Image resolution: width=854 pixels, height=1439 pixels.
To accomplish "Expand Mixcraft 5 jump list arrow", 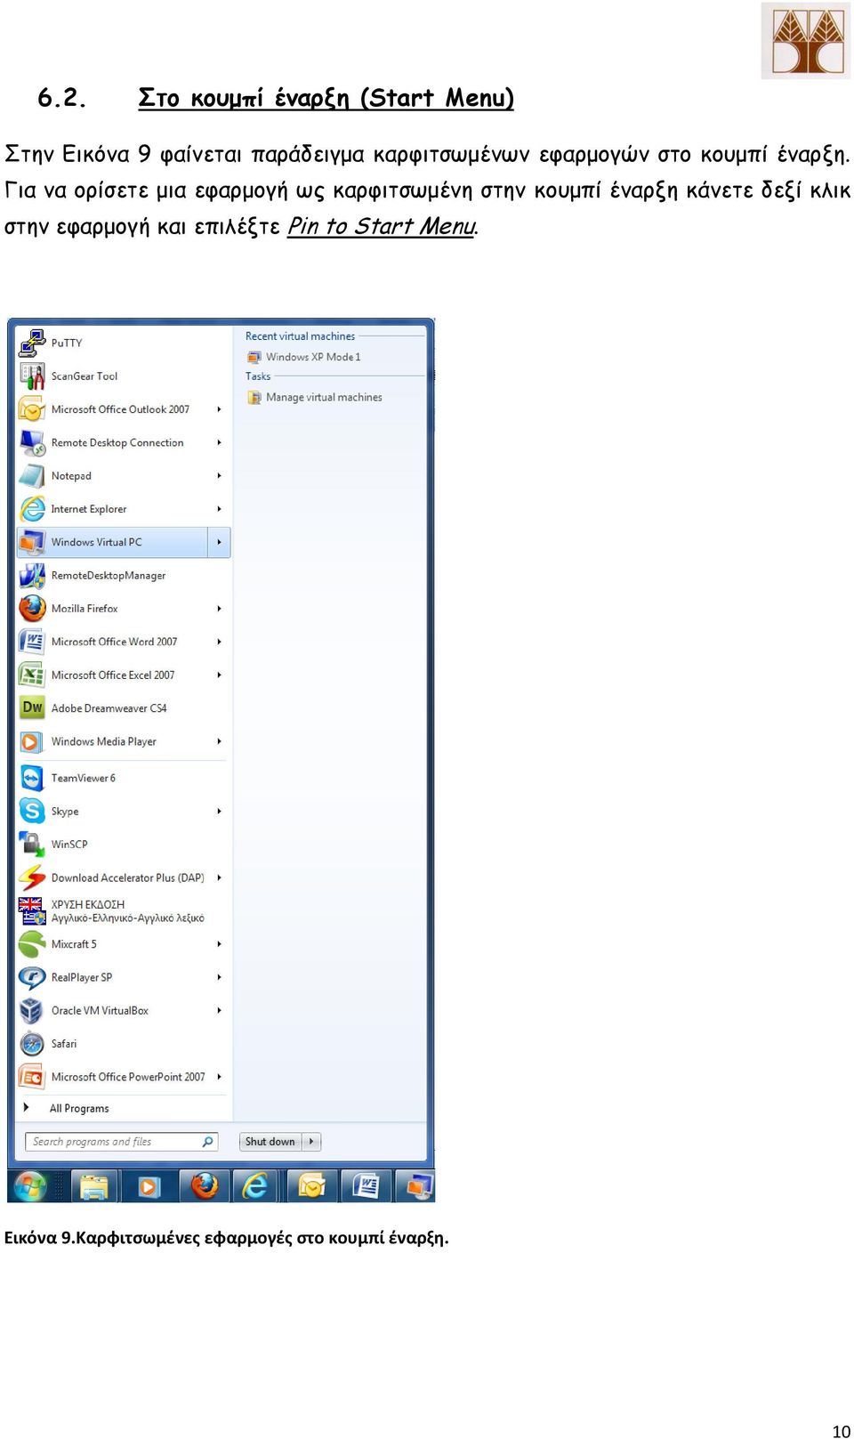I will pyautogui.click(x=219, y=944).
